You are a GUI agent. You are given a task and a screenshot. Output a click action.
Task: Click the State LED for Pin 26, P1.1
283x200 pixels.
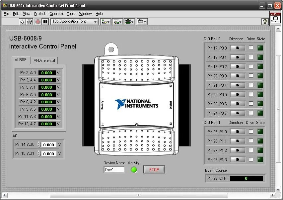click(260, 141)
